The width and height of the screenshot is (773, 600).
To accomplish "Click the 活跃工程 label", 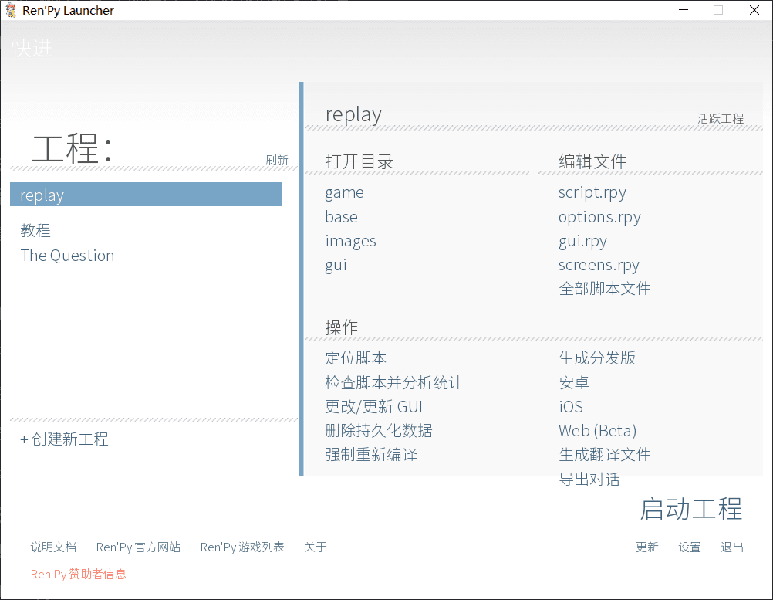I will click(x=721, y=118).
